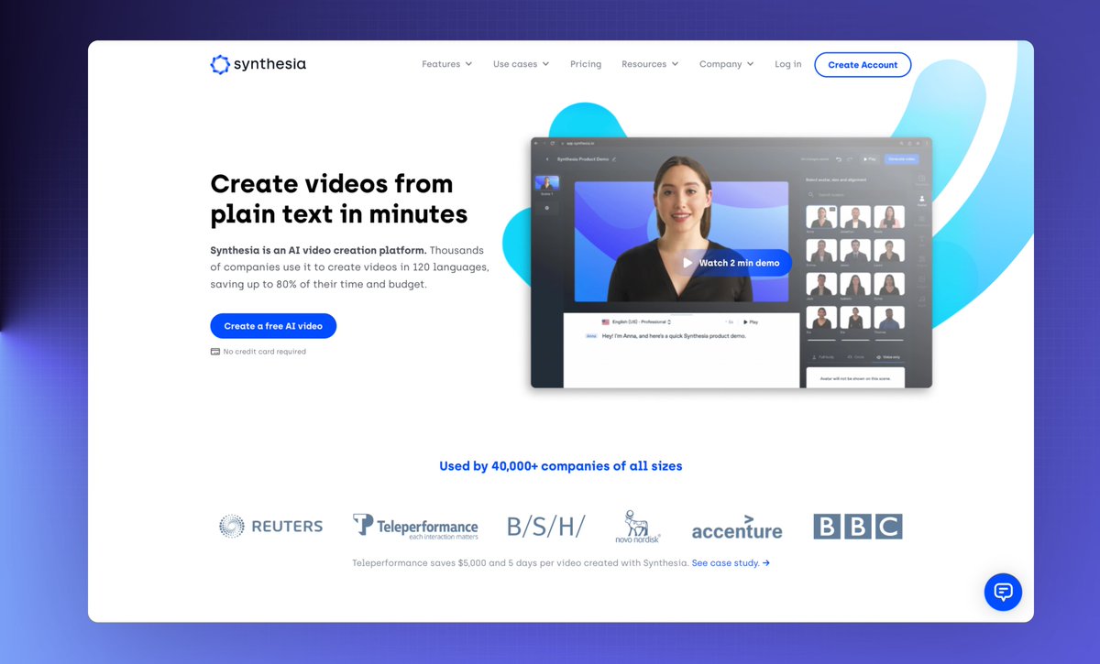Viewport: 1100px width, 664px height.
Task: Open the Avatar tab in the demo's right sidebar
Action: (x=922, y=200)
